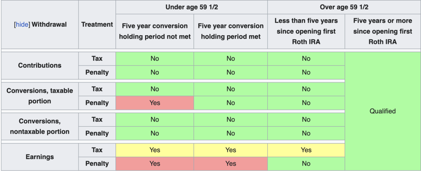Image resolution: width=421 pixels, height=171 pixels.
Task: Select the Treatment column header
Action: point(97,25)
